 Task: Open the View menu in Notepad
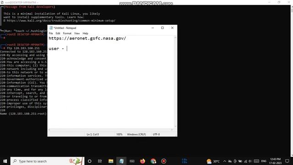[77, 33]
